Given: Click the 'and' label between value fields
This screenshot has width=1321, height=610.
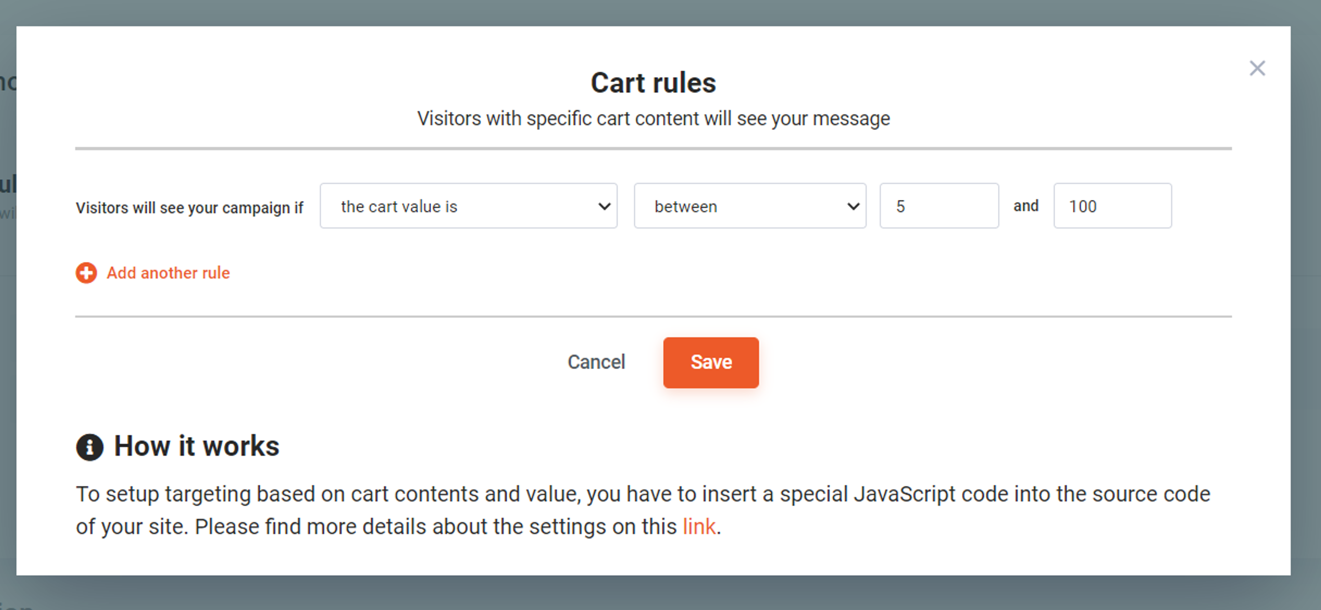Looking at the screenshot, I should (1027, 206).
